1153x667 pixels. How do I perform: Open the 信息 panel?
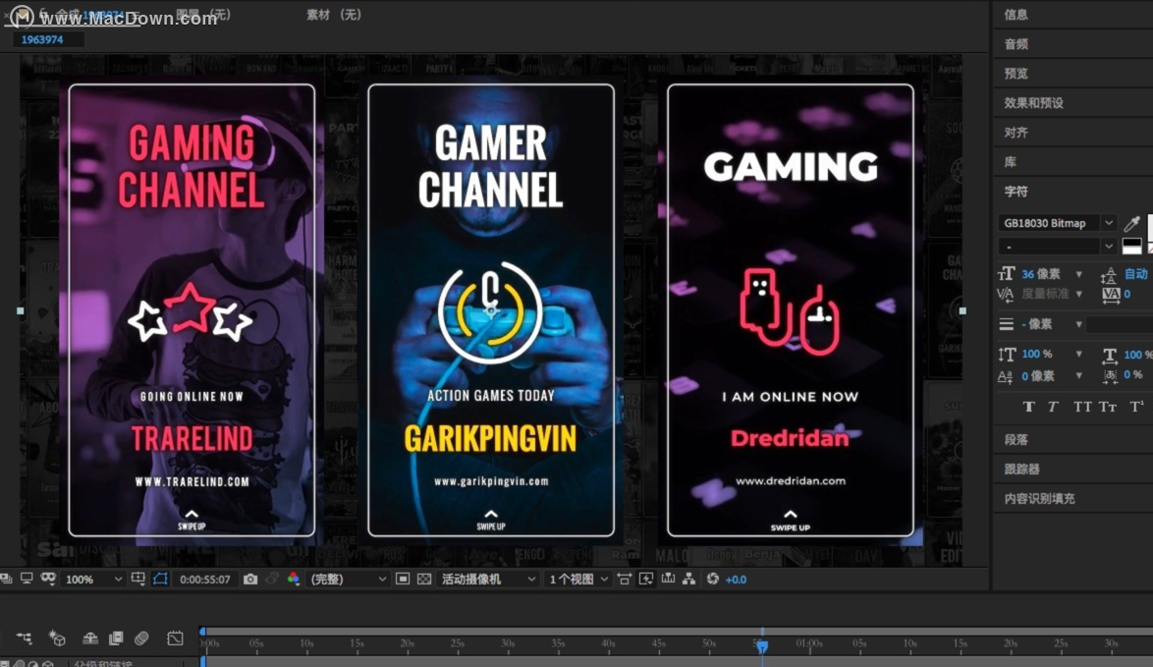click(1016, 15)
